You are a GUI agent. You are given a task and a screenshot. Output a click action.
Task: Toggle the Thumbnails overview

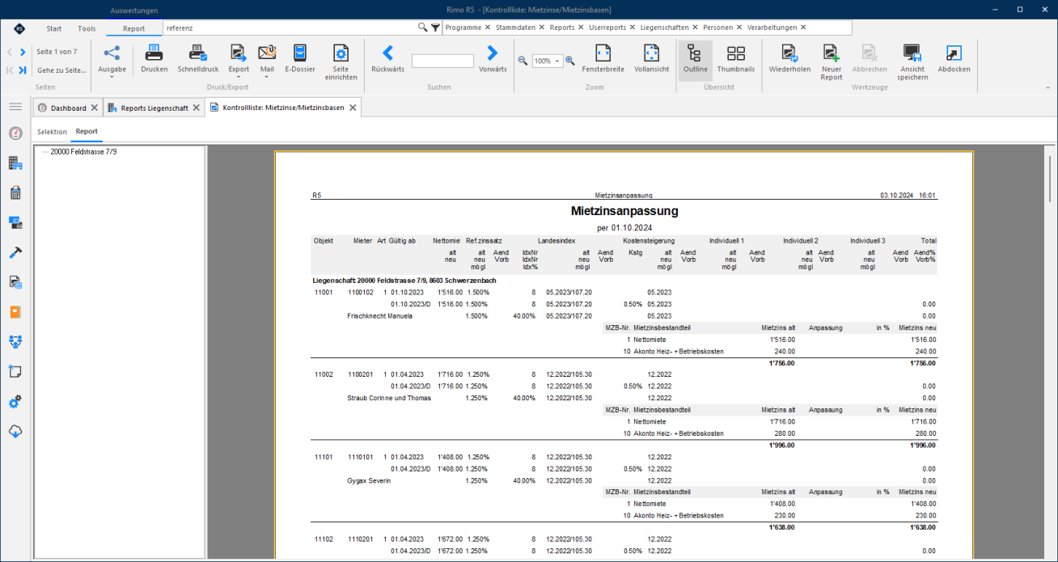pos(736,59)
